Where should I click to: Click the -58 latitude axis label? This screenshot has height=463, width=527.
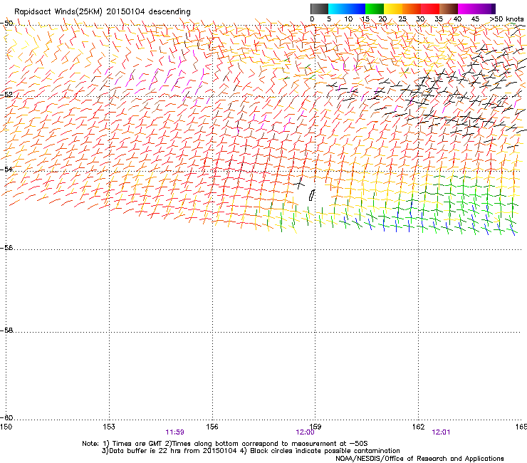tap(7, 331)
